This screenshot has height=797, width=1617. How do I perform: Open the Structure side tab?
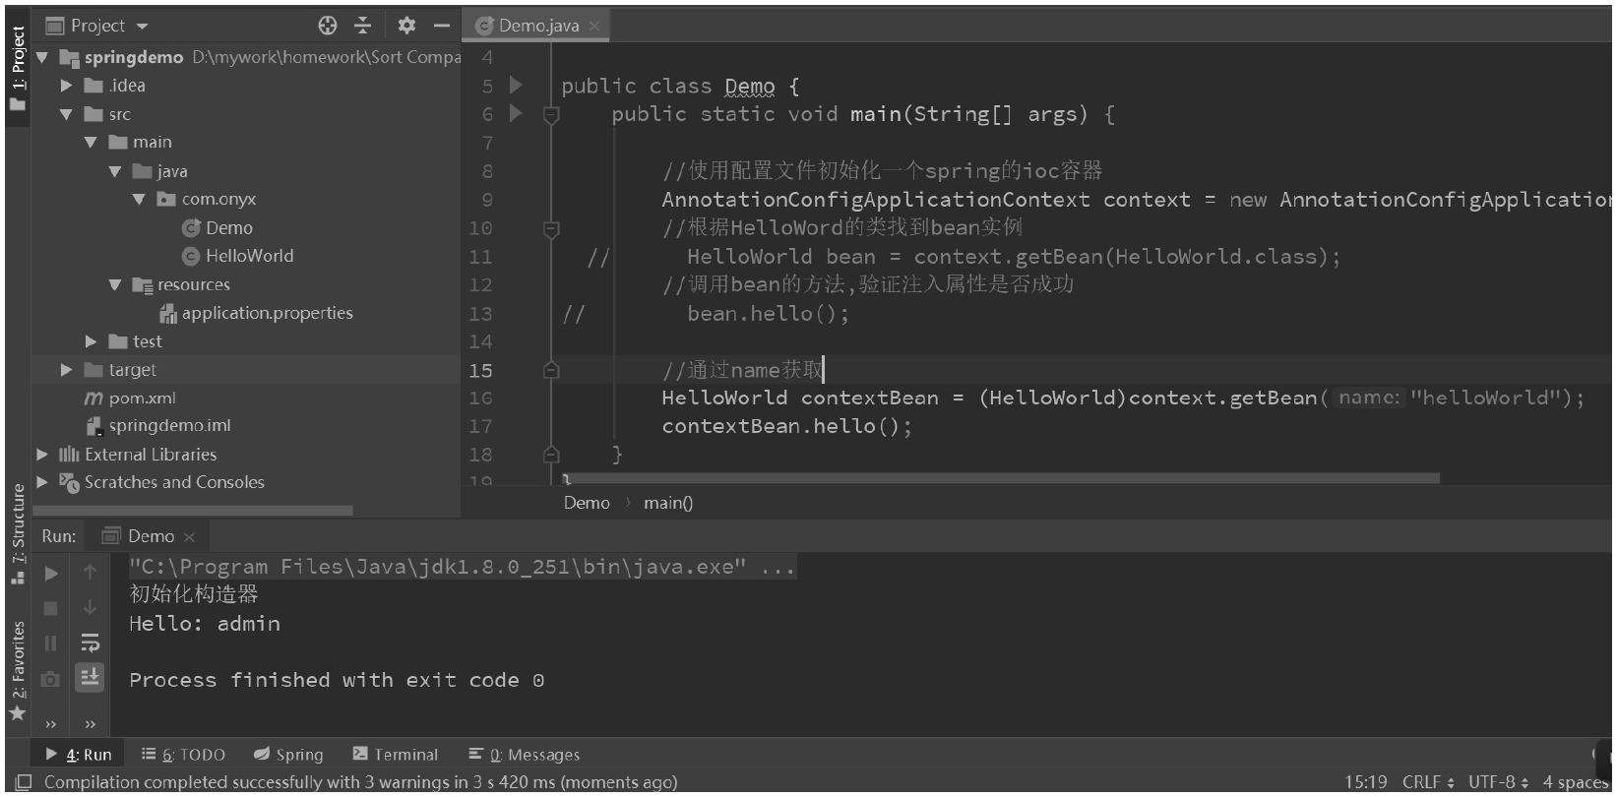tap(18, 534)
